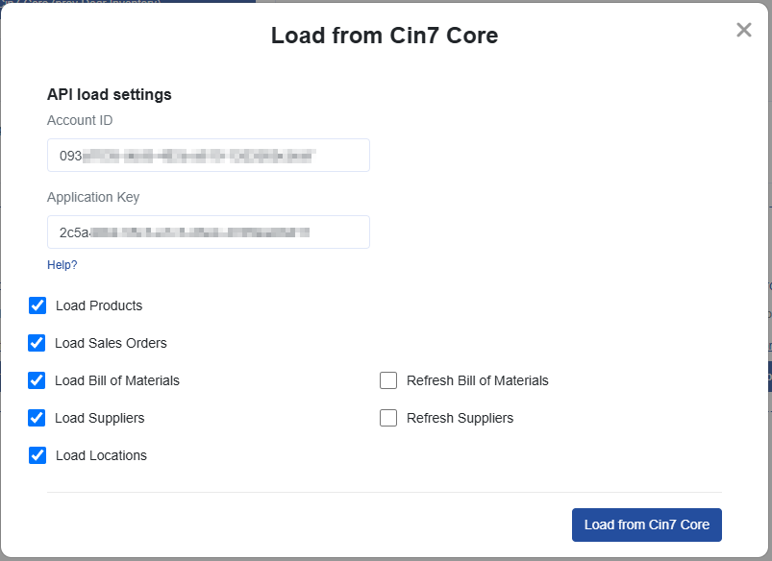Viewport: 772px width, 561px height.
Task: Click the 'Account ID' field label
Action: pyautogui.click(x=80, y=121)
